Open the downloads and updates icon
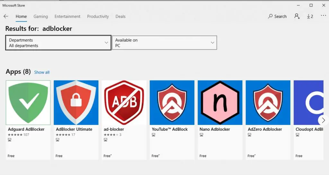This screenshot has height=175, width=329. tap(310, 16)
